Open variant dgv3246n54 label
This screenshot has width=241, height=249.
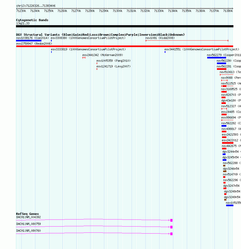pos(231,169)
